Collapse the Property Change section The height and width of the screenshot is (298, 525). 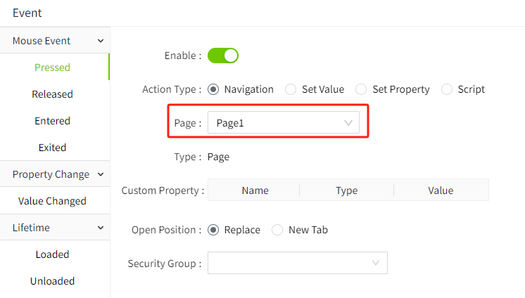point(101,174)
